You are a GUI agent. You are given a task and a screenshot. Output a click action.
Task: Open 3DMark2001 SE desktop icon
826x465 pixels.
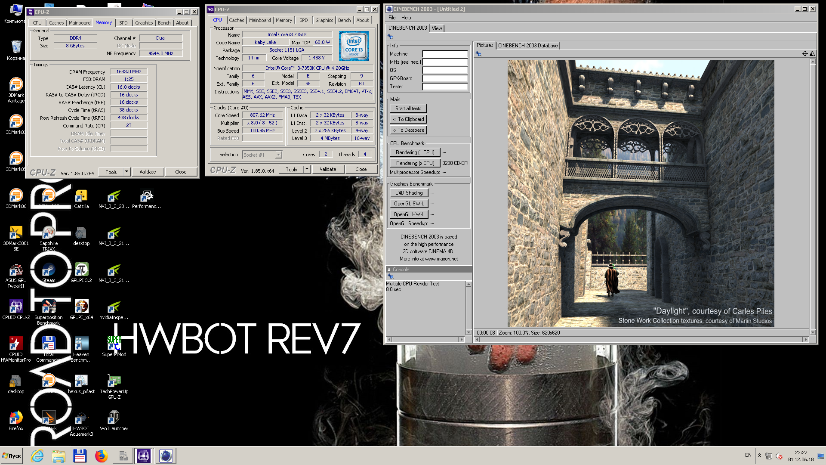[16, 238]
